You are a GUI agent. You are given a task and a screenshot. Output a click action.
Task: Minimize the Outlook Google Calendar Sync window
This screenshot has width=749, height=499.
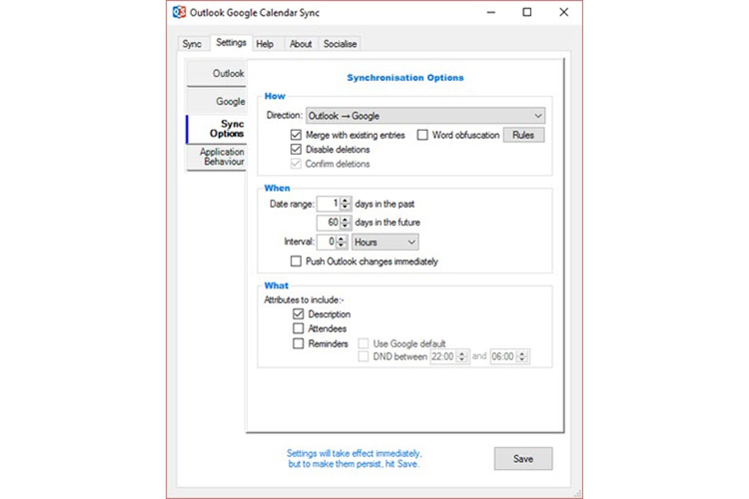coord(491,12)
